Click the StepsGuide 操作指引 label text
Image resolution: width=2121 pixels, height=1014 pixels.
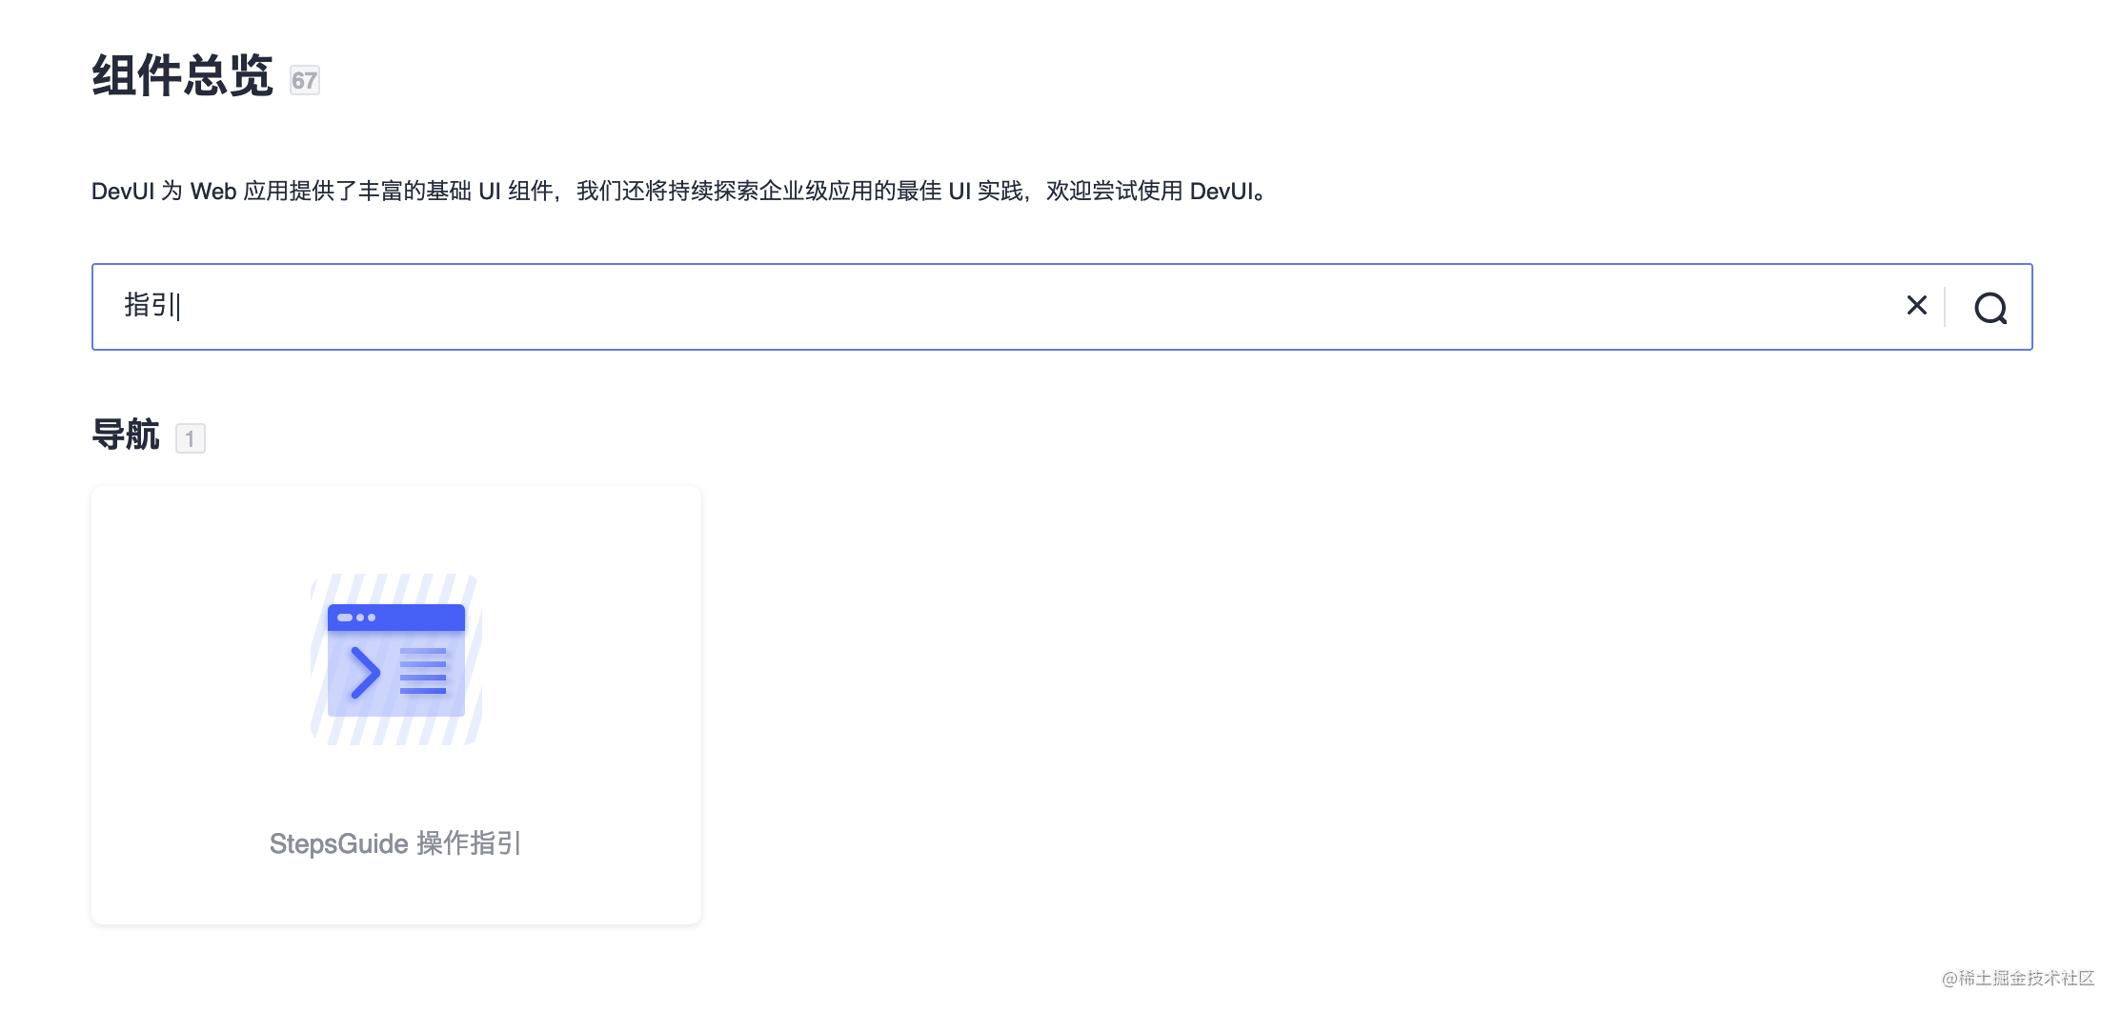(396, 842)
